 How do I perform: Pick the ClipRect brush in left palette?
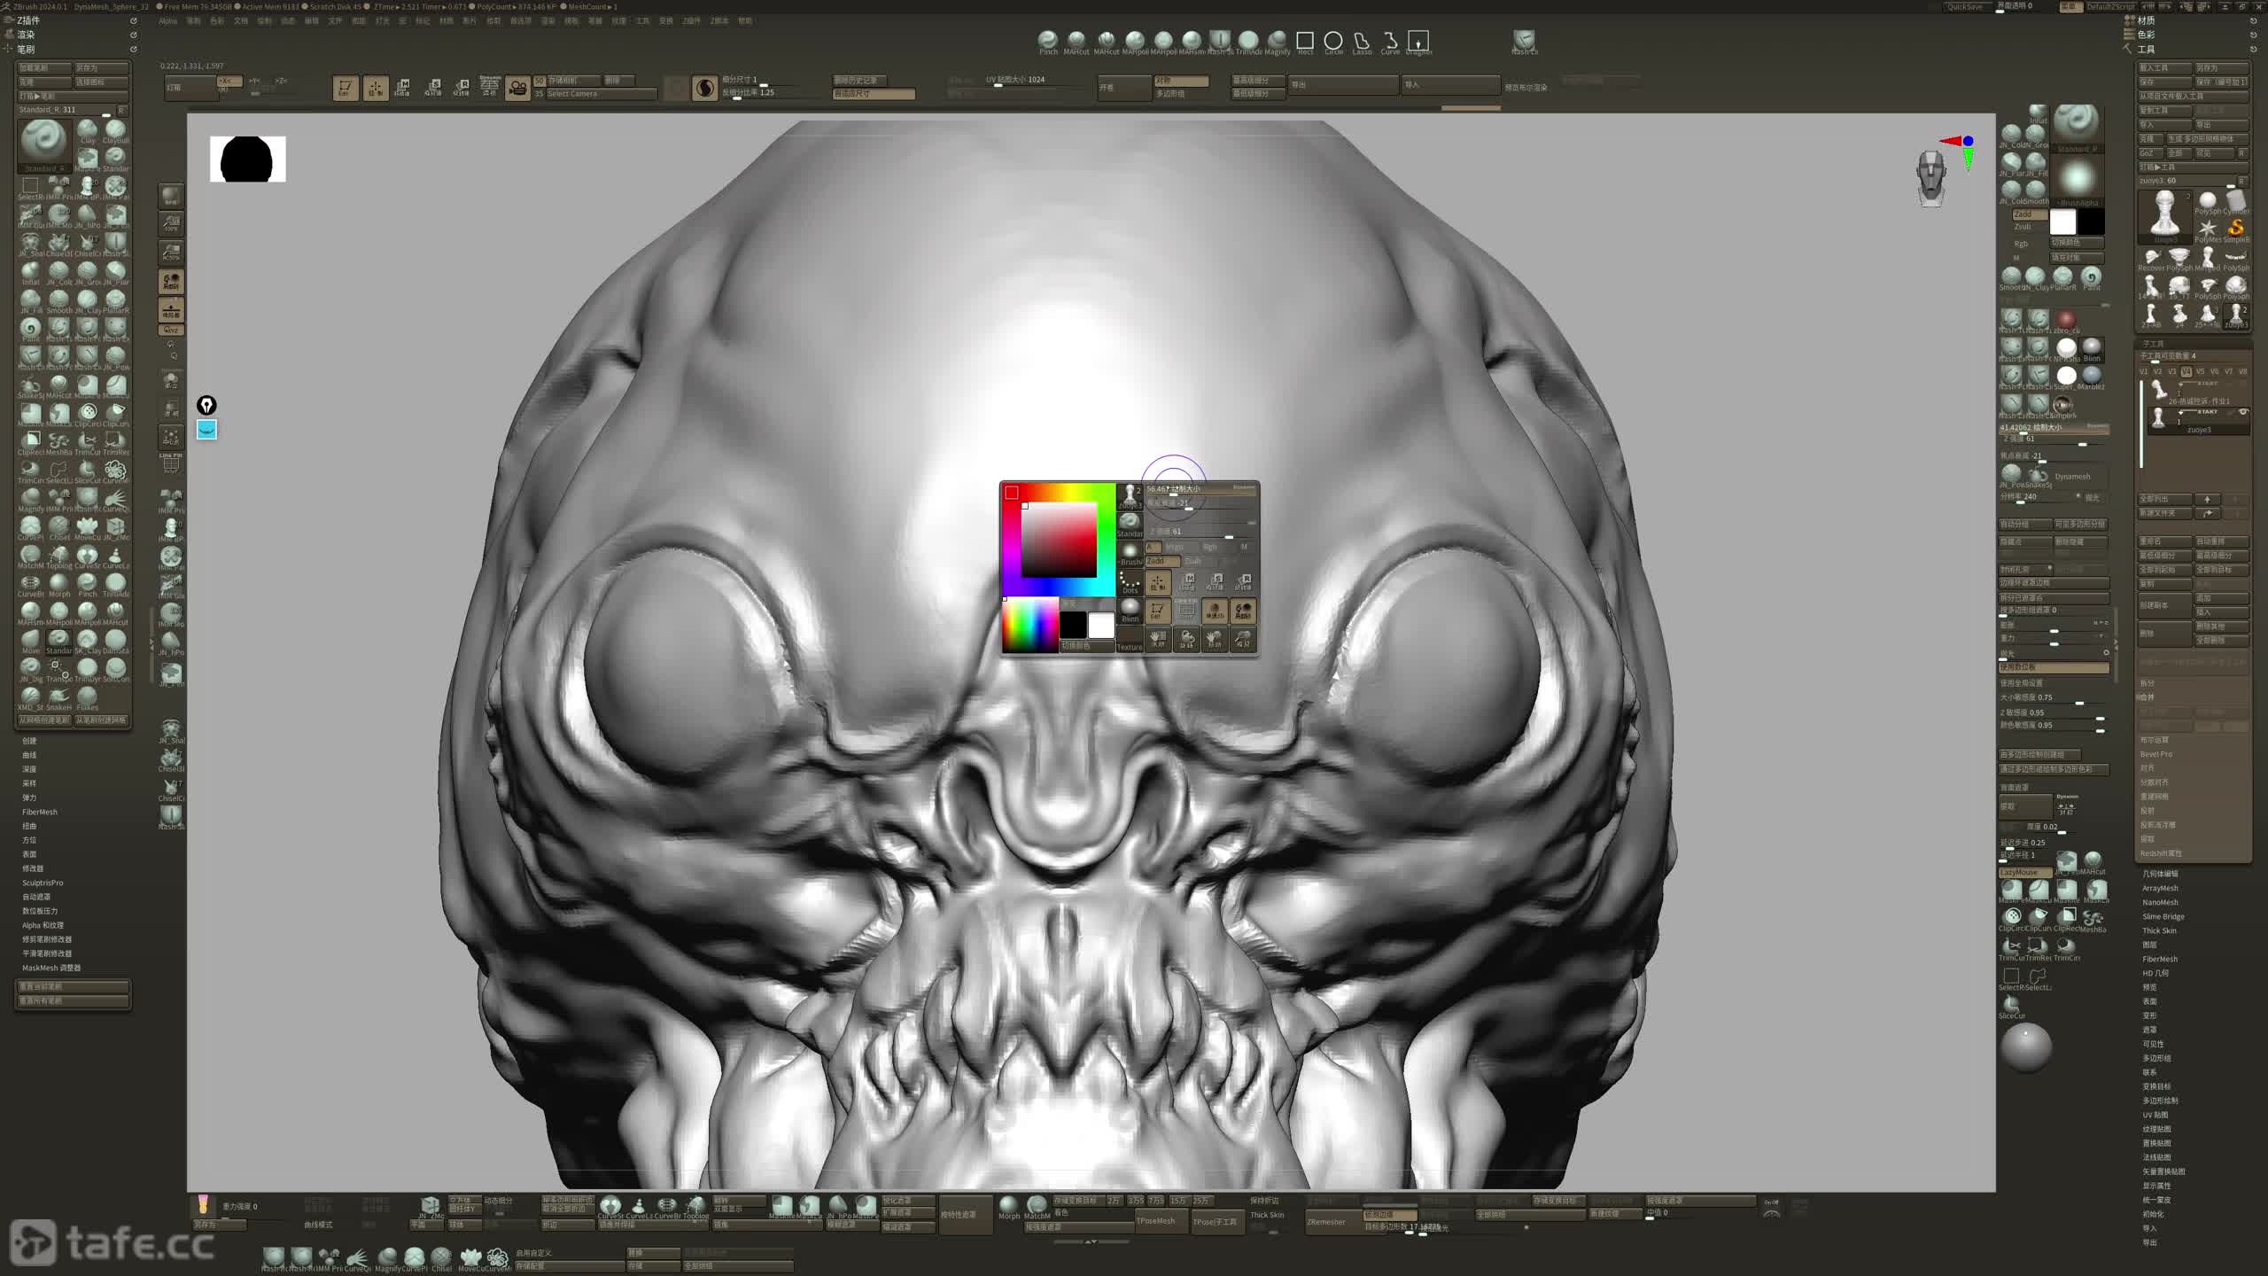click(x=31, y=443)
